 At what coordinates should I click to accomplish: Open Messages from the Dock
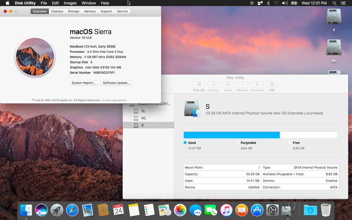pos(196,210)
